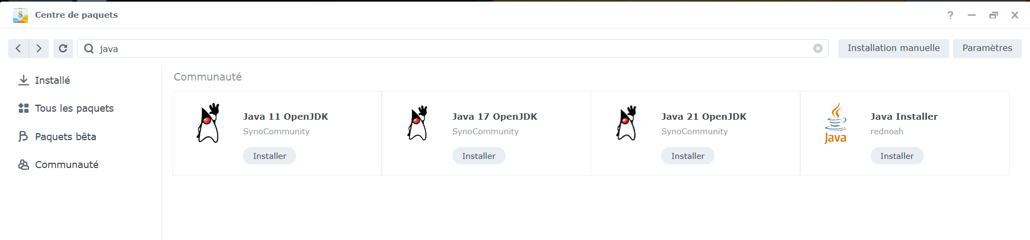The image size is (1030, 240).
Task: Click the rednoah publisher text
Action: pos(887,132)
